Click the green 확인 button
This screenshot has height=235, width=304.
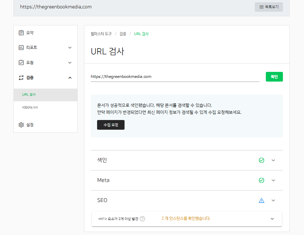tap(274, 77)
